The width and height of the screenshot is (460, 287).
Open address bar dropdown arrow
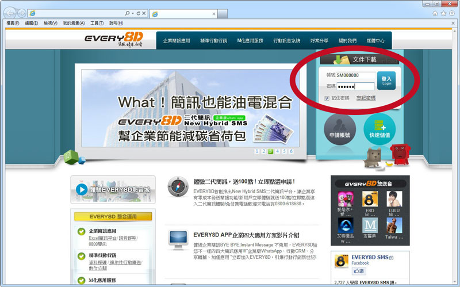point(133,13)
